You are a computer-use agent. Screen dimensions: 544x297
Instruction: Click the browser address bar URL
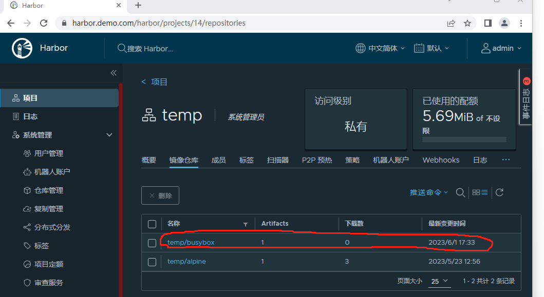tap(159, 23)
